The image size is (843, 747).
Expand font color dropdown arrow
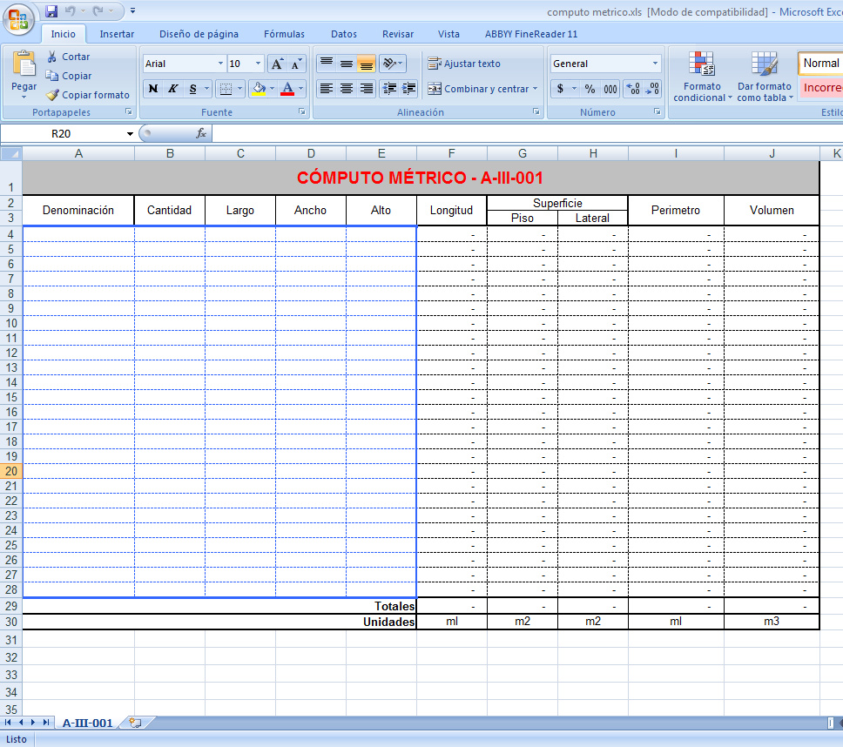click(300, 89)
